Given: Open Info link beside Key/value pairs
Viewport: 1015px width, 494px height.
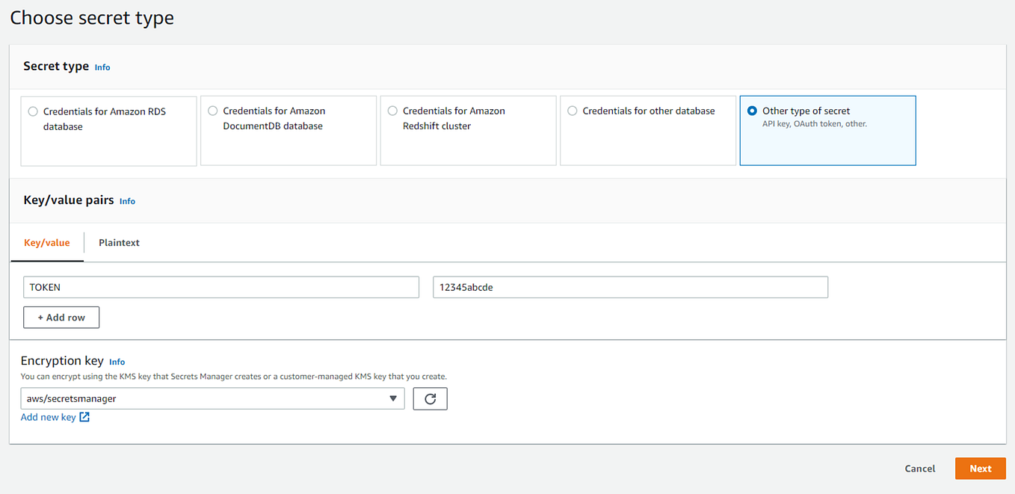Looking at the screenshot, I should pos(128,201).
